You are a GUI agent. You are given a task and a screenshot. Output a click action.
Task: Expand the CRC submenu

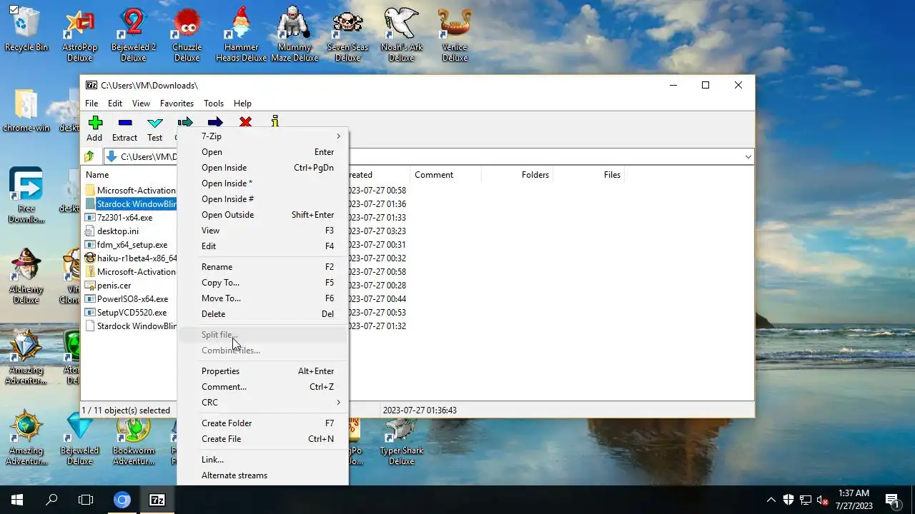coord(262,403)
